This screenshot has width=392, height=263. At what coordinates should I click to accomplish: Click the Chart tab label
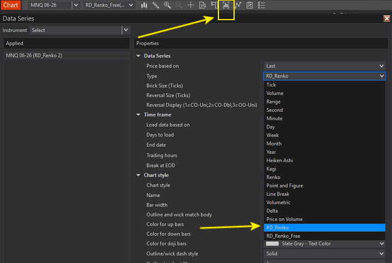pos(11,5)
